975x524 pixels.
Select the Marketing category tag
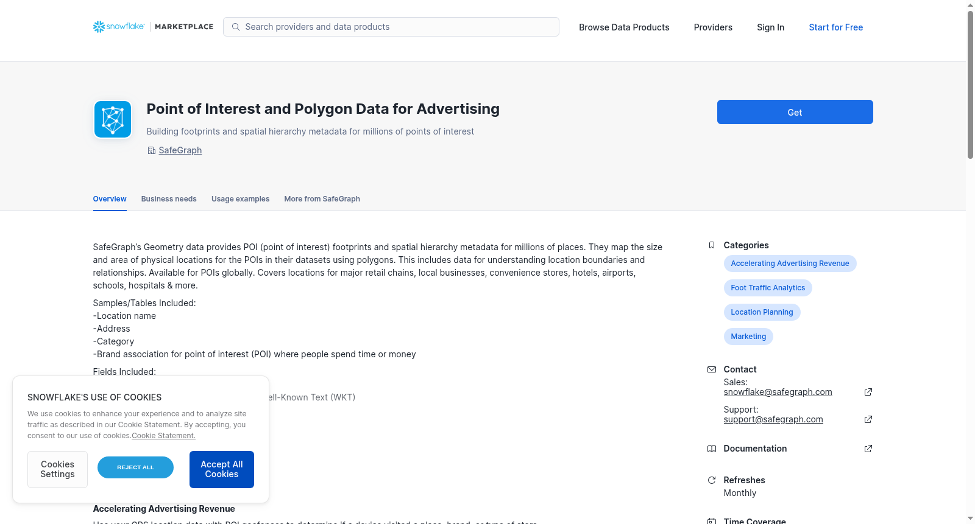click(x=748, y=337)
